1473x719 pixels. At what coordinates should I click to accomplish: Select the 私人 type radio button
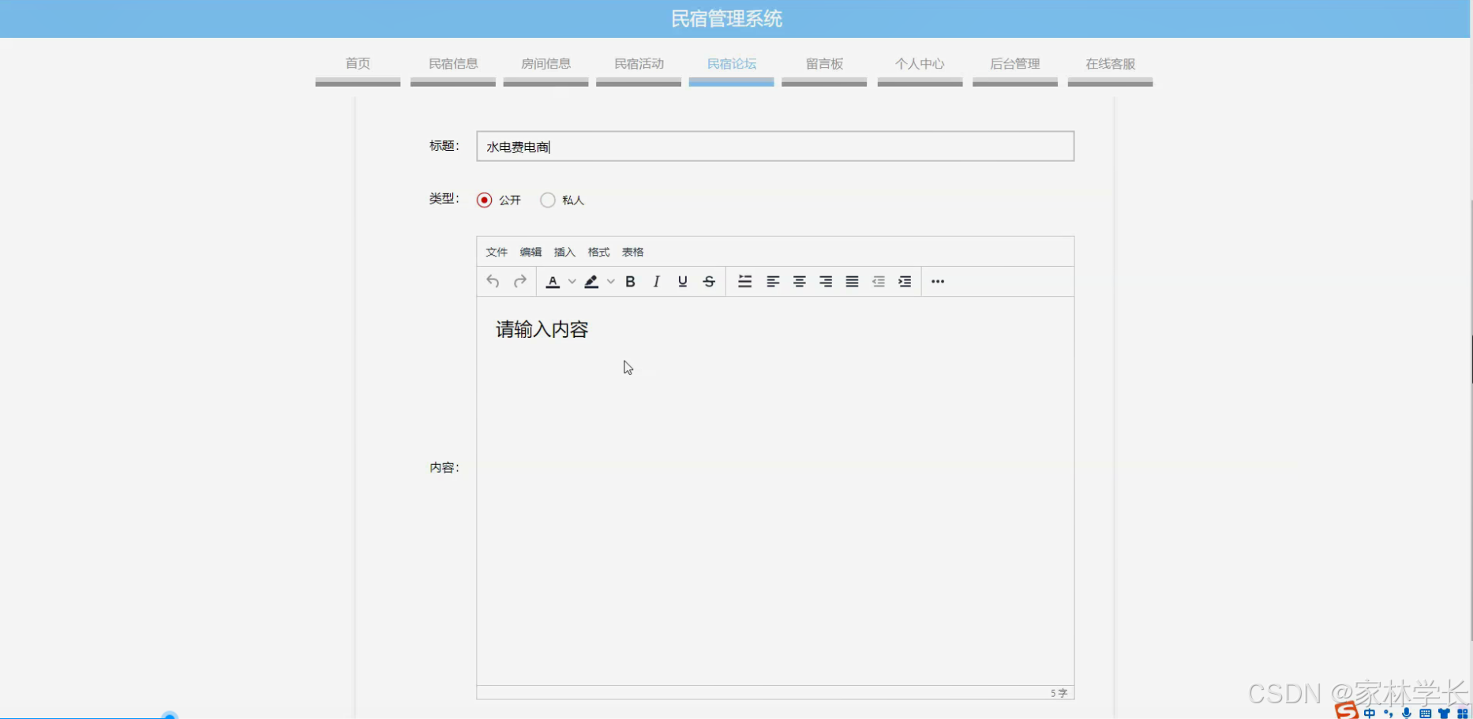(x=548, y=200)
